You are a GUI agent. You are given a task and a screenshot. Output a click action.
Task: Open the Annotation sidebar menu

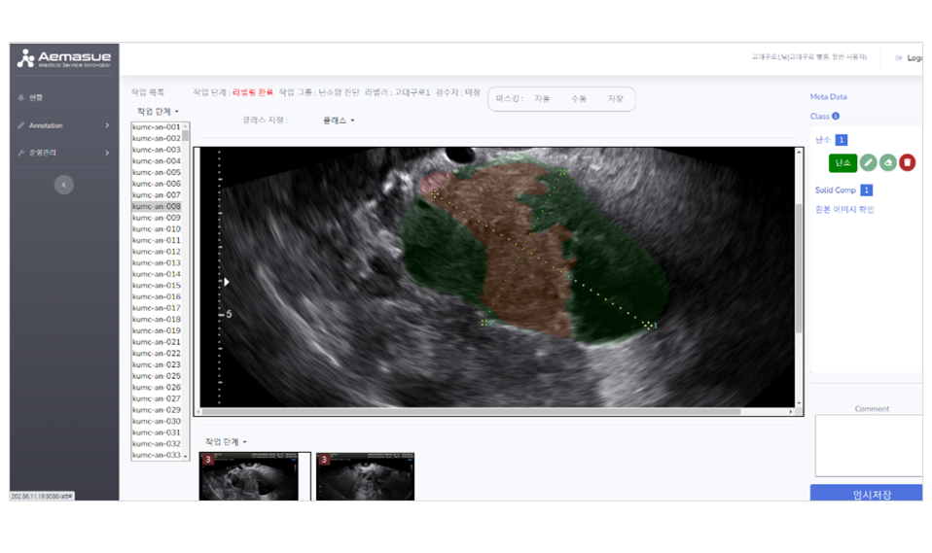coord(45,125)
